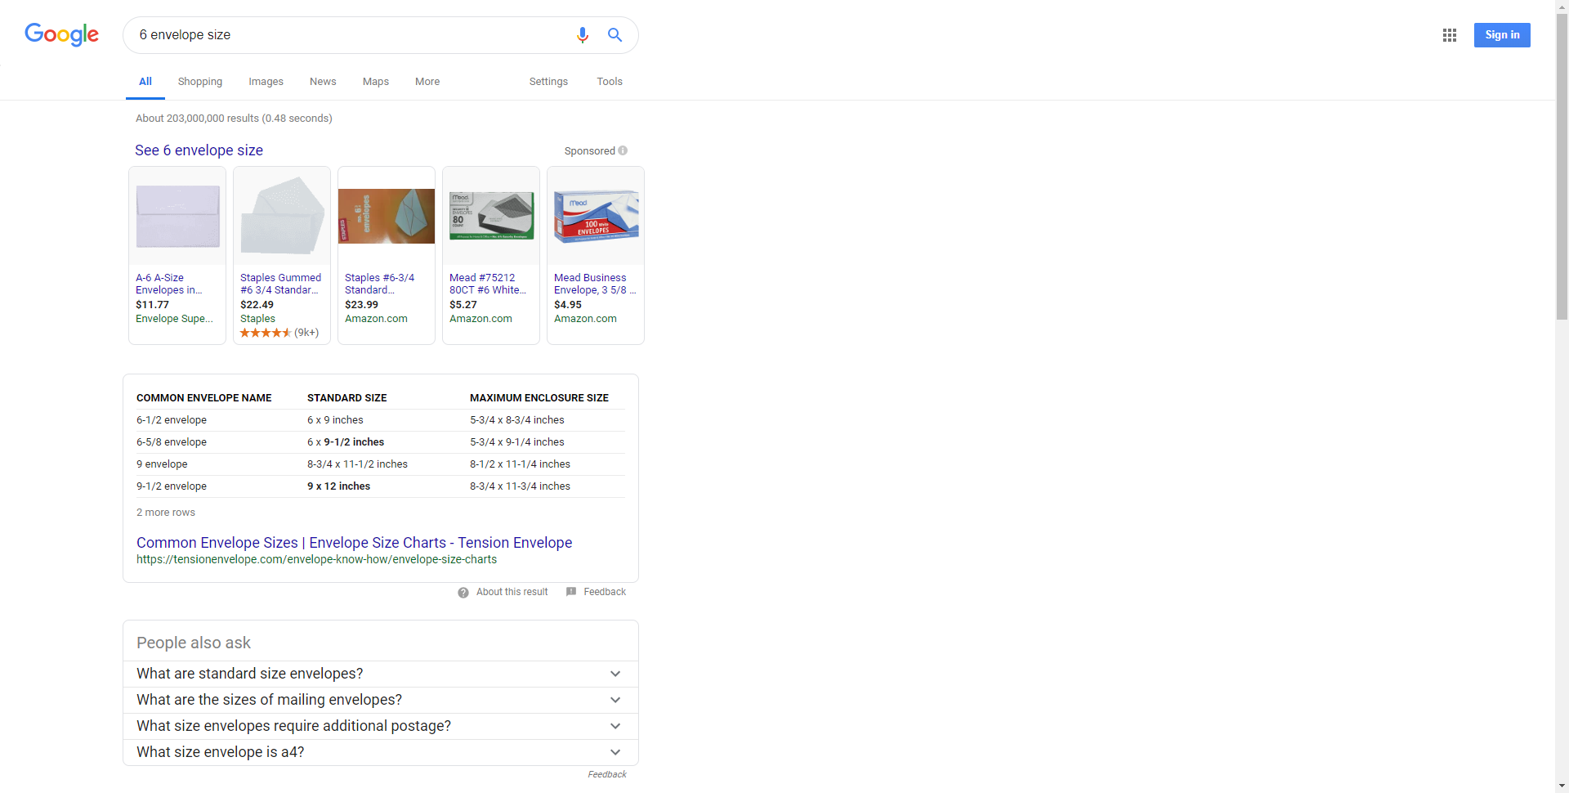Click the Mead Business Envelope product thumbnail
The width and height of the screenshot is (1569, 793).
coord(596,217)
